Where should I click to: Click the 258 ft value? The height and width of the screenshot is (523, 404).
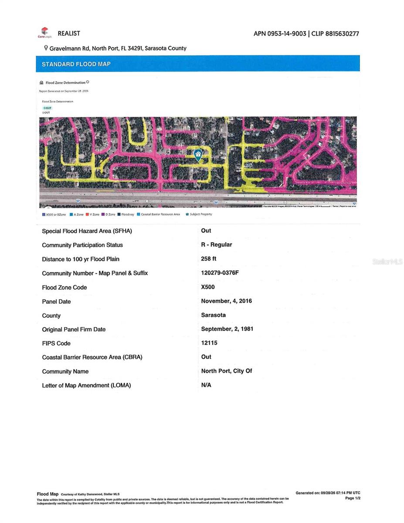pyautogui.click(x=209, y=258)
